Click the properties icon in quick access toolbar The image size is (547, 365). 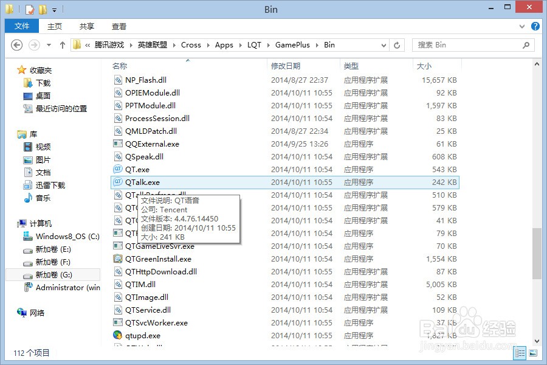click(30, 9)
